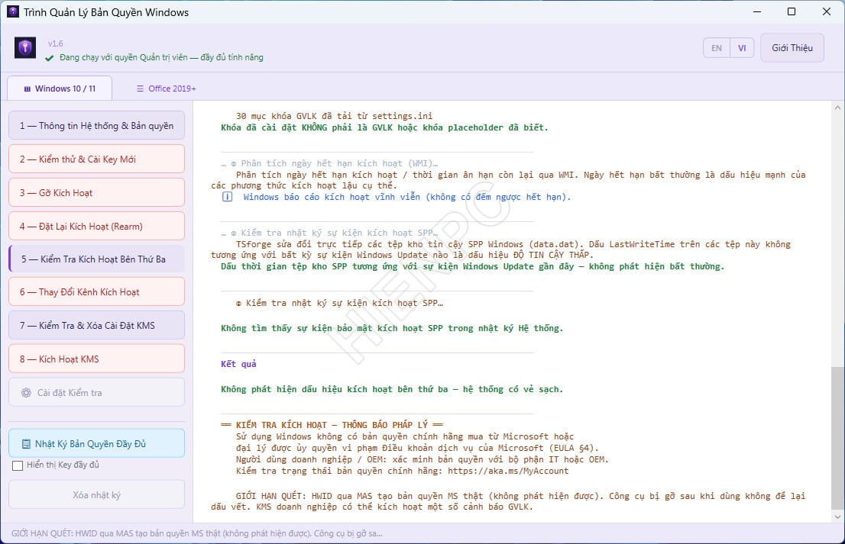Click 'Windows báo cáo kích hoạt vĩnh viễn' line
845x544 pixels.
click(407, 197)
